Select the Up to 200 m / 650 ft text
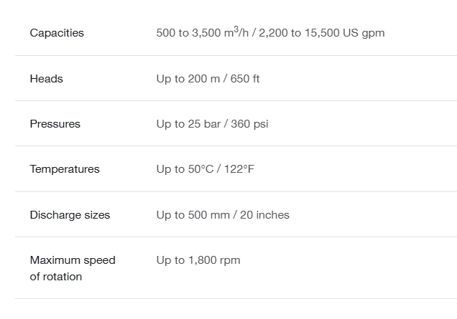 pos(208,79)
